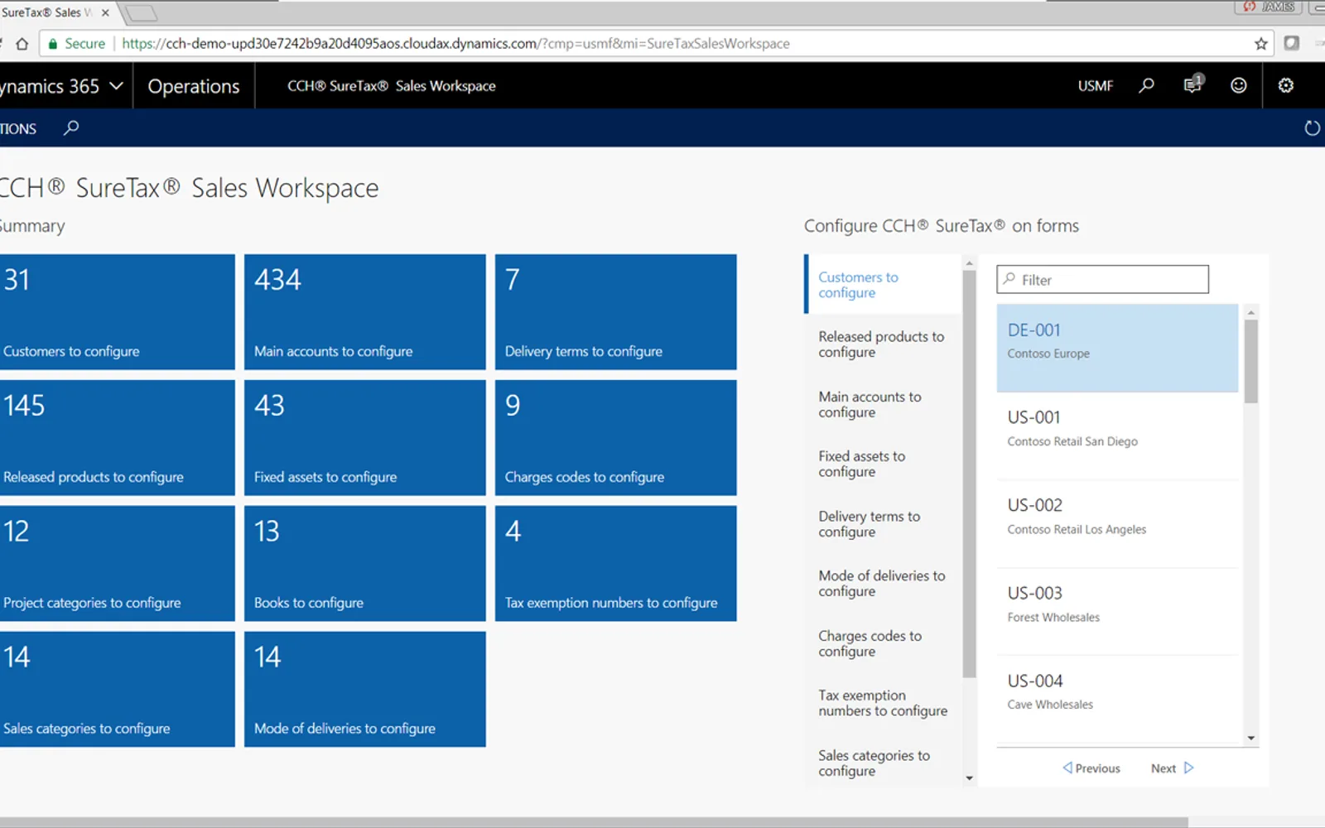Bookmark page with the star icon
Image resolution: width=1325 pixels, height=828 pixels.
point(1260,44)
